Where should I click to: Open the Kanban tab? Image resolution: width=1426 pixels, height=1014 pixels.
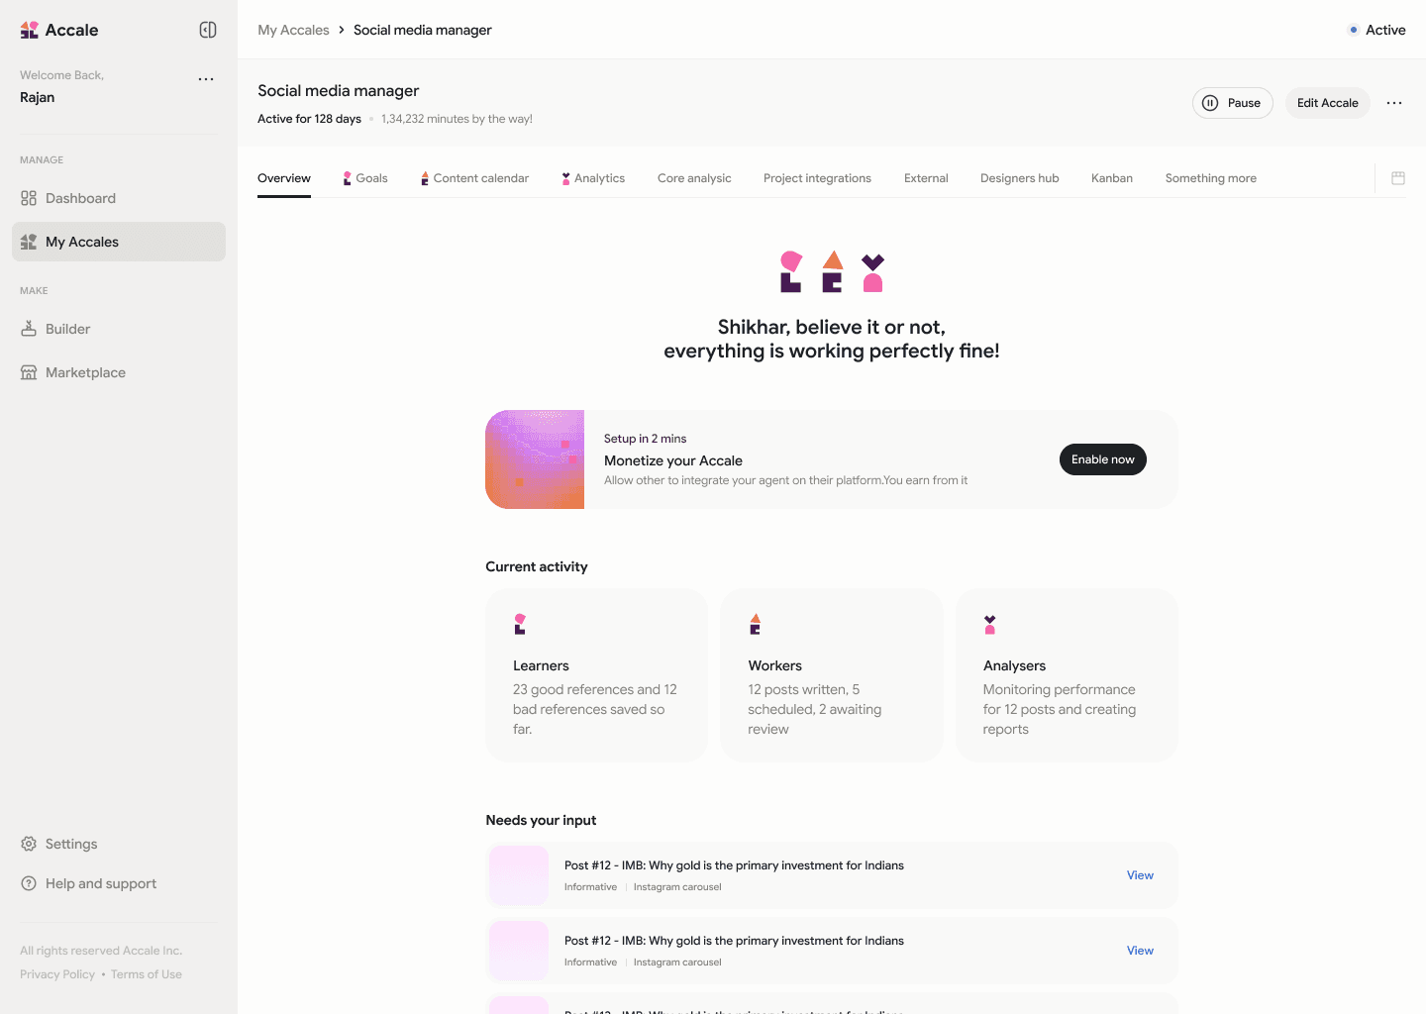coord(1112,178)
